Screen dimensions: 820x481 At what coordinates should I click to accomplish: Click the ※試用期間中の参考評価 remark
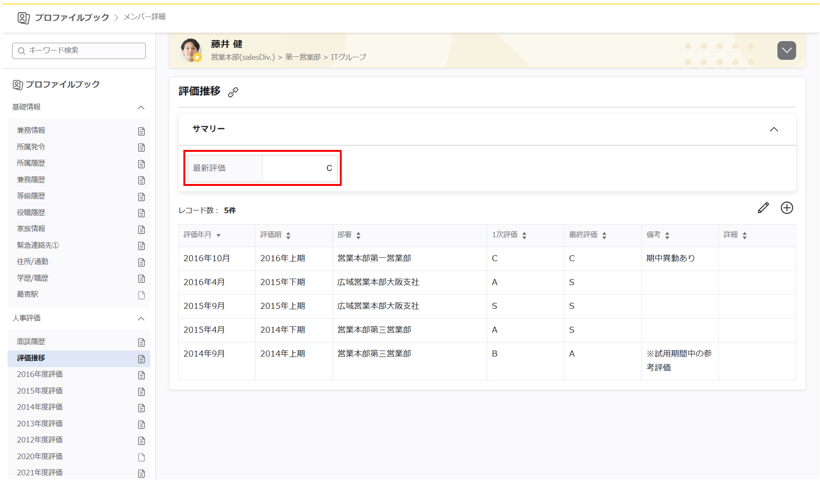pos(679,361)
